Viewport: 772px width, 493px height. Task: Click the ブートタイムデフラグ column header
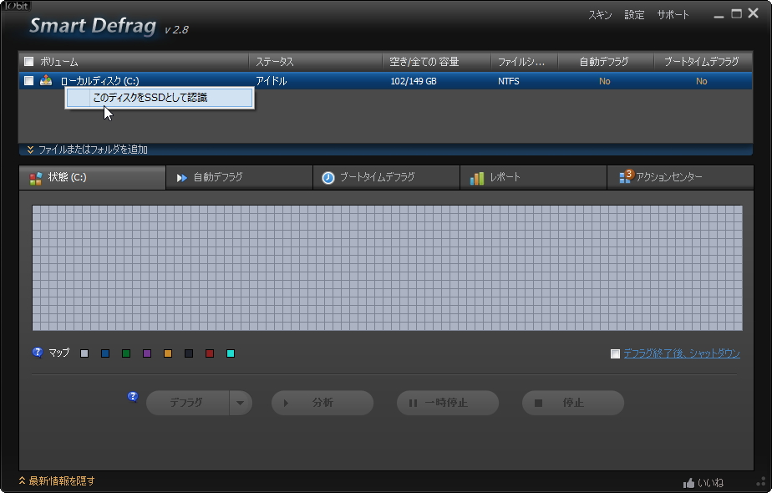703,62
